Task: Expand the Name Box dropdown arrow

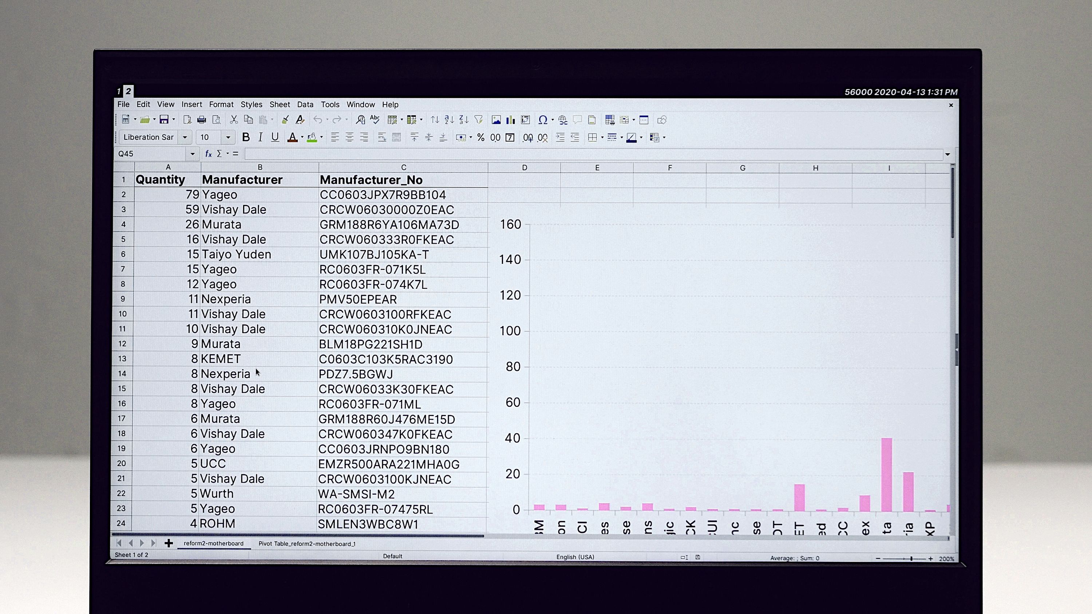Action: tap(193, 154)
